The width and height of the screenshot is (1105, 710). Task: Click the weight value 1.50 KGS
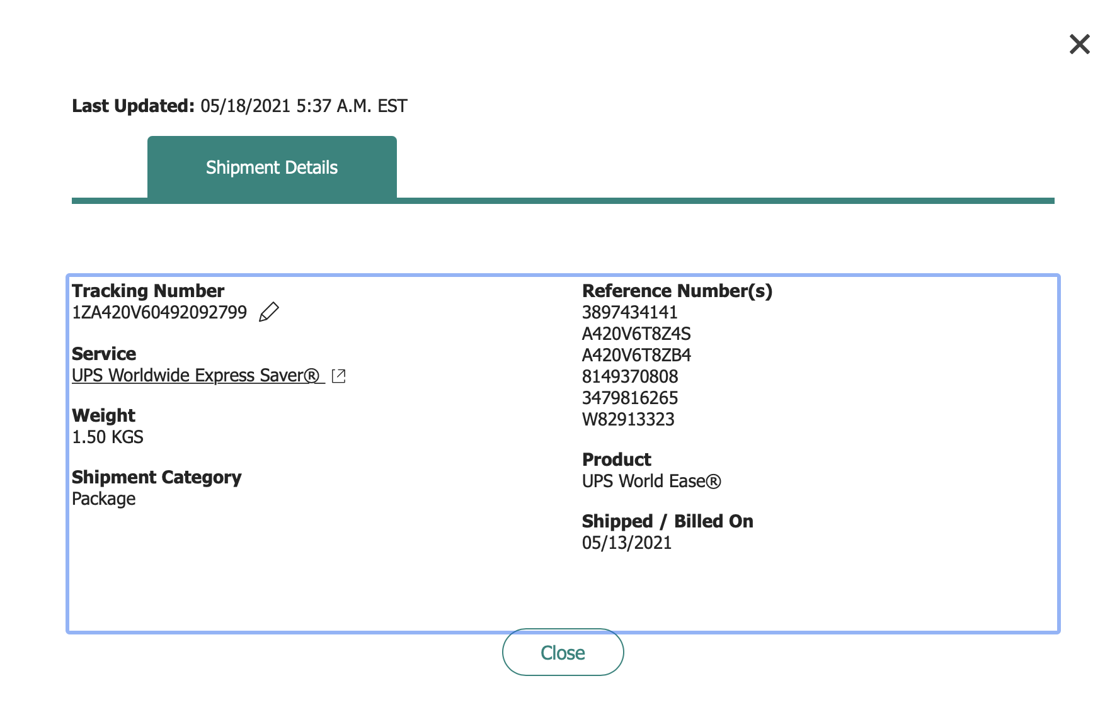click(108, 437)
